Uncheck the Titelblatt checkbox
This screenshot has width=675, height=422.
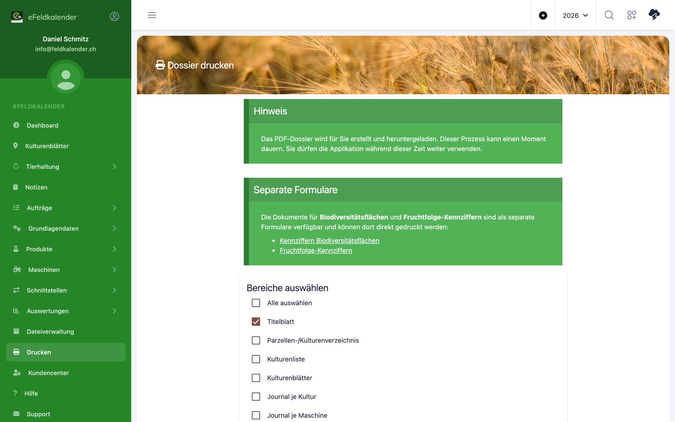[x=256, y=322]
